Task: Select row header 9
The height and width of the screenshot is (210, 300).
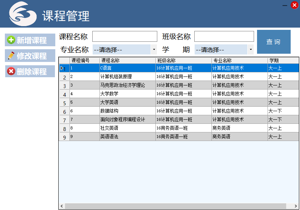Action: tap(64, 137)
